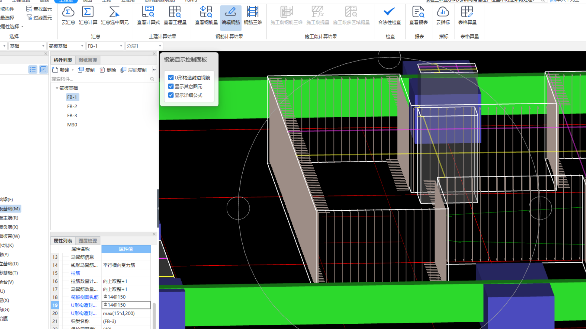The height and width of the screenshot is (329, 586).
Task: Open 云指标 cloud indicators
Action: click(443, 15)
